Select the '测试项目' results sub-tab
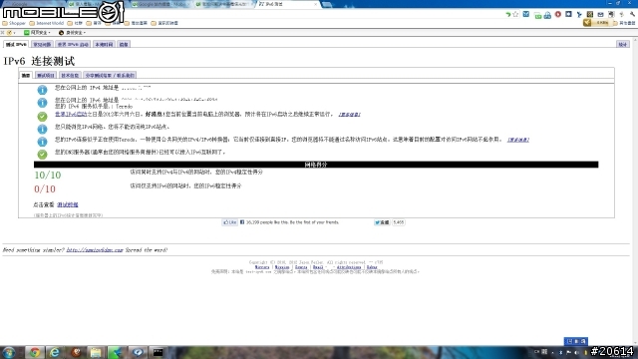Image resolution: width=638 pixels, height=359 pixels. click(45, 76)
